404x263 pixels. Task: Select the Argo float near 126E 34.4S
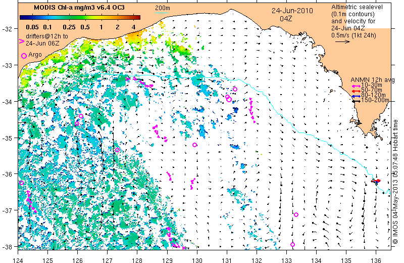[x=81, y=116]
